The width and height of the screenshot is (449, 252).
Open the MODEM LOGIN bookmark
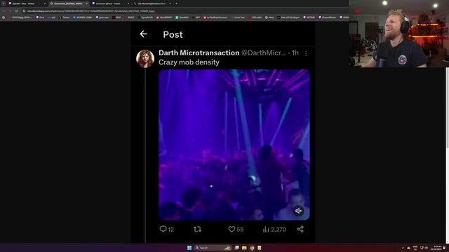tap(82, 17)
